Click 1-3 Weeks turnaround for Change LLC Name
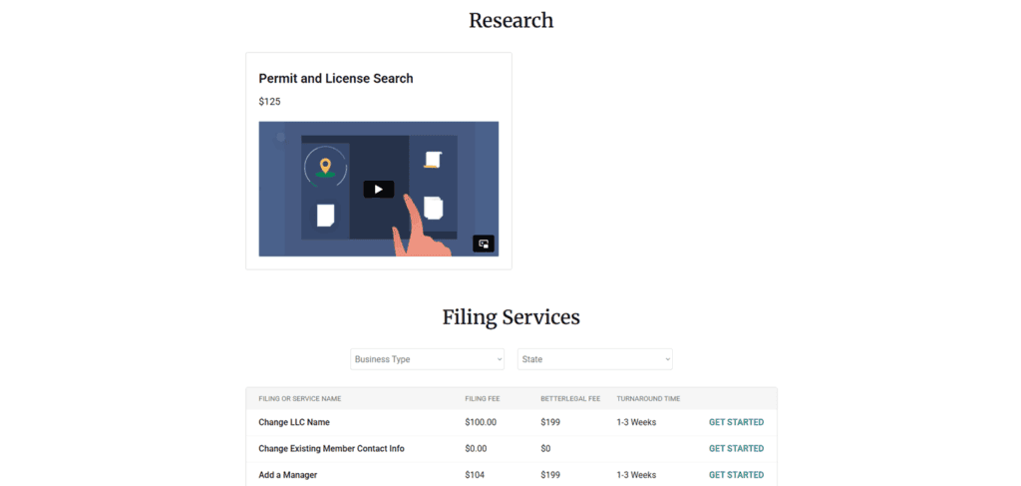This screenshot has height=486, width=1021. coord(636,422)
